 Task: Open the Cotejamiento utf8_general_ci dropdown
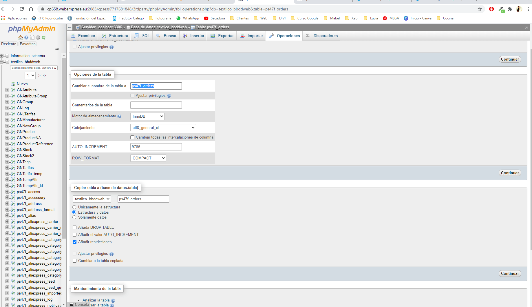pyautogui.click(x=163, y=128)
